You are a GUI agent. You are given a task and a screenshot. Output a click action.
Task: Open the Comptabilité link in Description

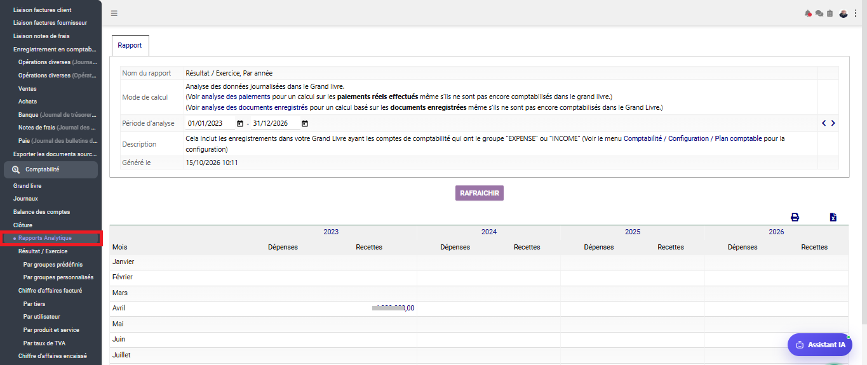pos(644,138)
